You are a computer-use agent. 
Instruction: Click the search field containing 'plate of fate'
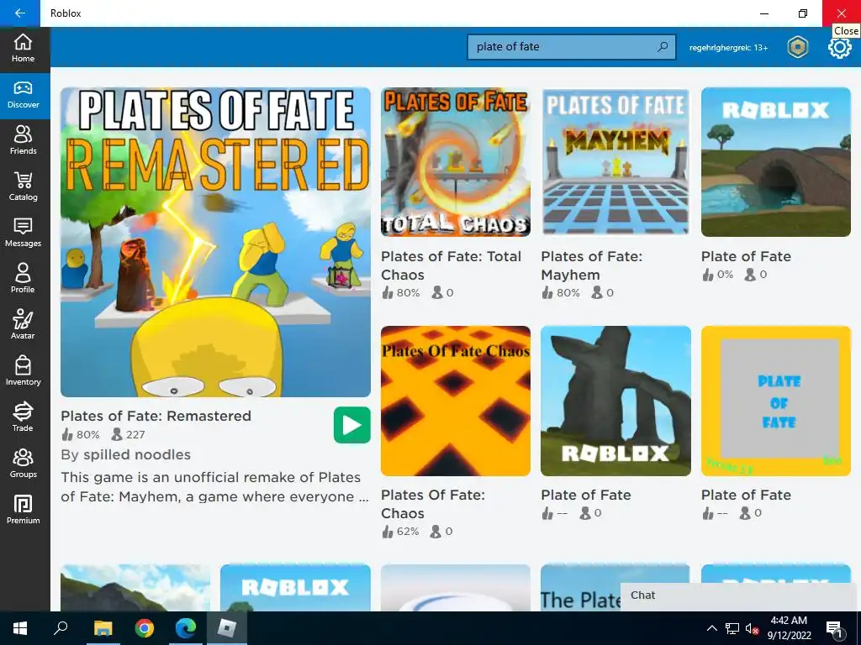coord(571,47)
